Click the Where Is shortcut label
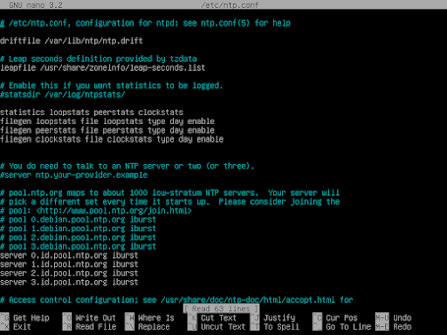447x335 pixels. (x=156, y=318)
